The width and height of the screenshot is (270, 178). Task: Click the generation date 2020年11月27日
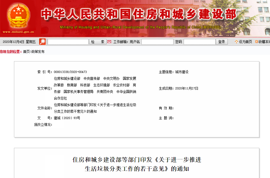click(186, 88)
